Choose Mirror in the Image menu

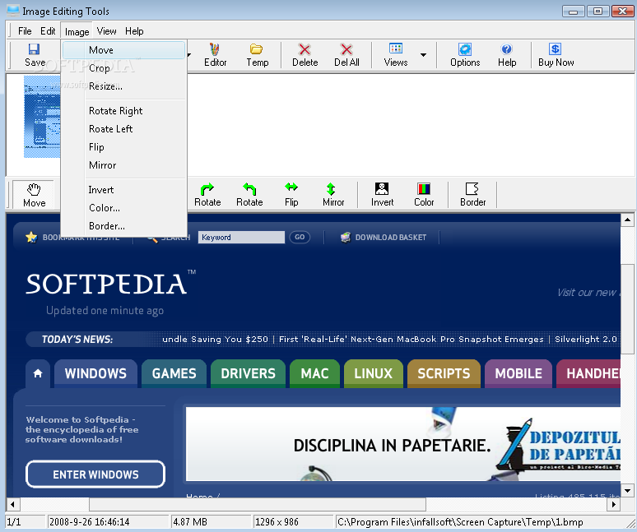click(x=124, y=164)
